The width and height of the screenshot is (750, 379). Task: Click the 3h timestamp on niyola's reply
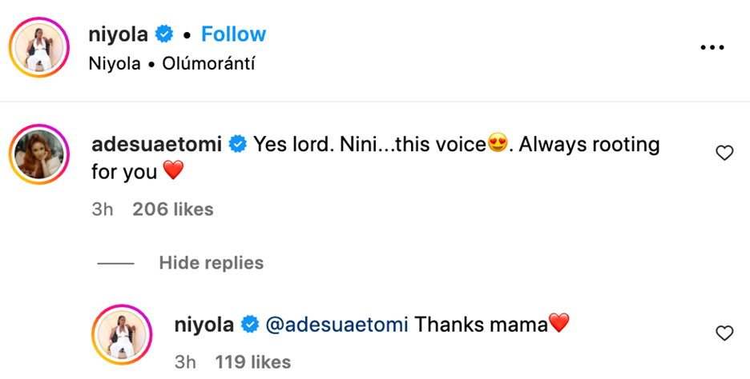(185, 362)
